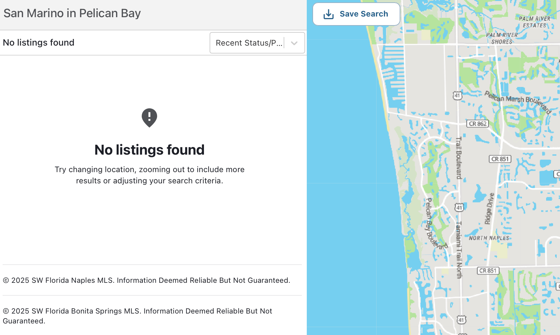The height and width of the screenshot is (335, 560).
Task: Click the North Naples map label
Action: coord(489,238)
